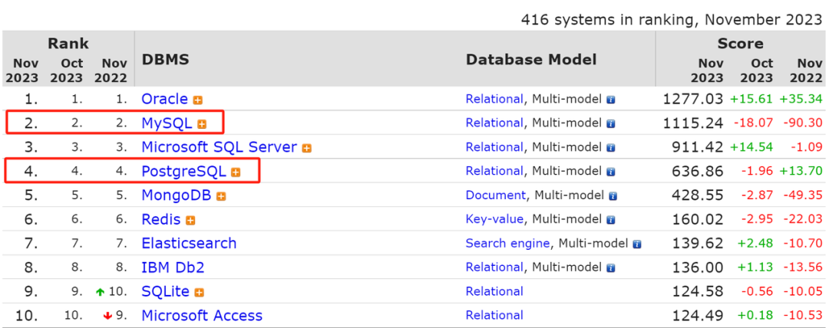Click the Document model link for MongoDB

tap(496, 195)
